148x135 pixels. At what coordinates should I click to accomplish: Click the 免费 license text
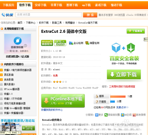tap(55, 75)
